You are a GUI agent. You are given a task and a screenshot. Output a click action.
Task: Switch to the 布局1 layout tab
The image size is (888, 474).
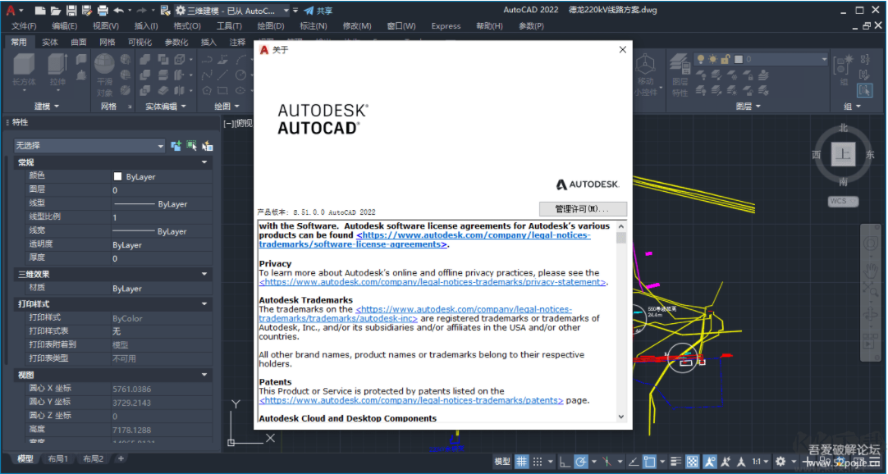coord(57,460)
